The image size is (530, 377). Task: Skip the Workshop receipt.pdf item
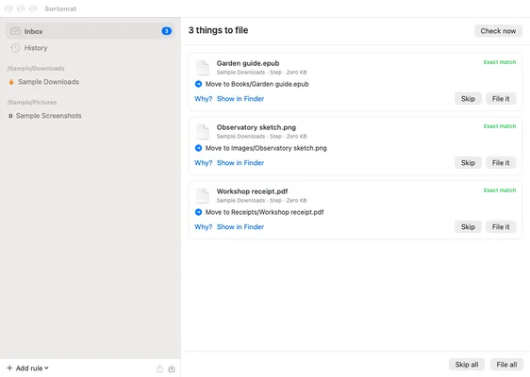tap(468, 227)
